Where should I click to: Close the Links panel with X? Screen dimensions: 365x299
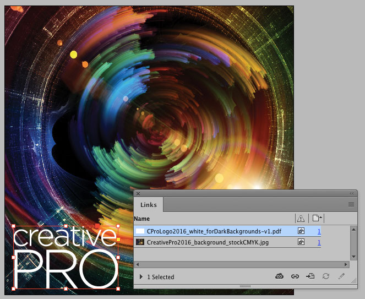click(138, 194)
